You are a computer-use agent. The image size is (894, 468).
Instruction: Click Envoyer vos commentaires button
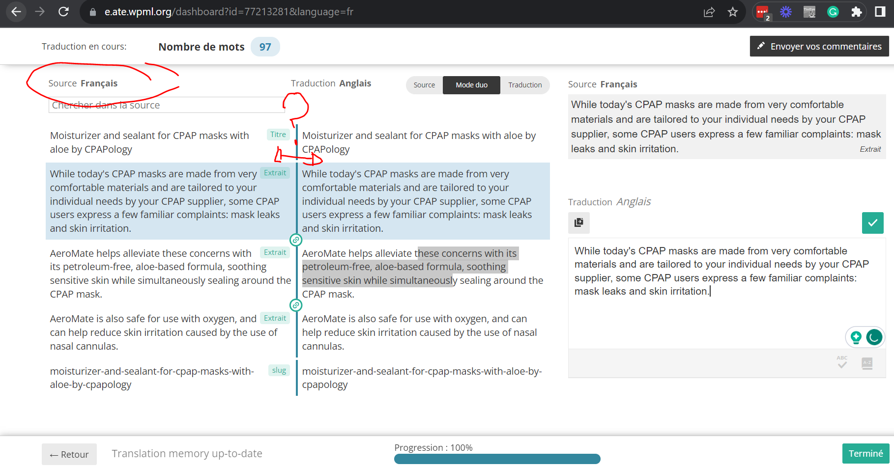pyautogui.click(x=819, y=46)
